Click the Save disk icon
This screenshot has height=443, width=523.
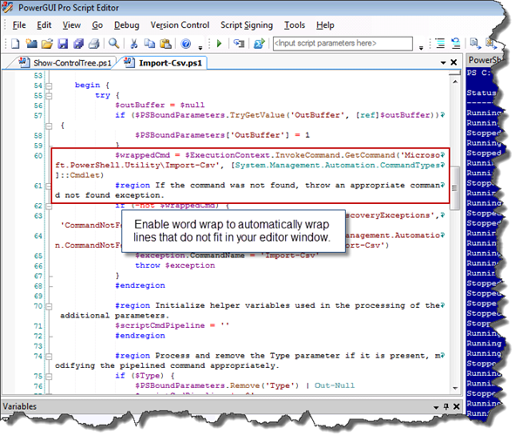coord(63,44)
